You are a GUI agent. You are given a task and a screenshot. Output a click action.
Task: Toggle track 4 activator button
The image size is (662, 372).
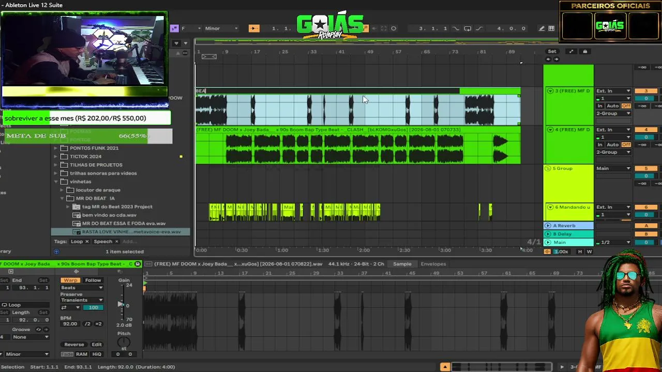645,130
